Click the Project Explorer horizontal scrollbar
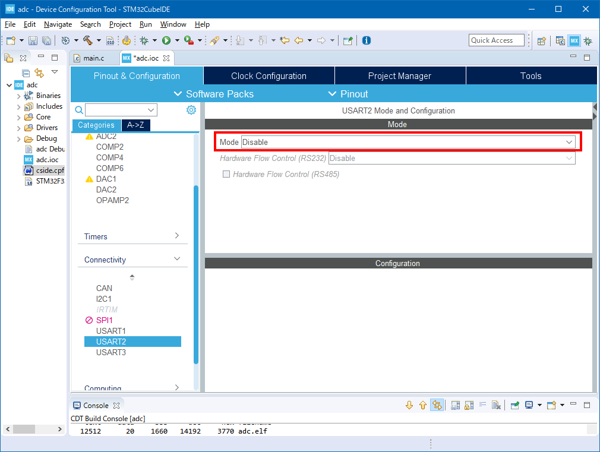Viewport: 600px width, 452px height. coord(24,429)
